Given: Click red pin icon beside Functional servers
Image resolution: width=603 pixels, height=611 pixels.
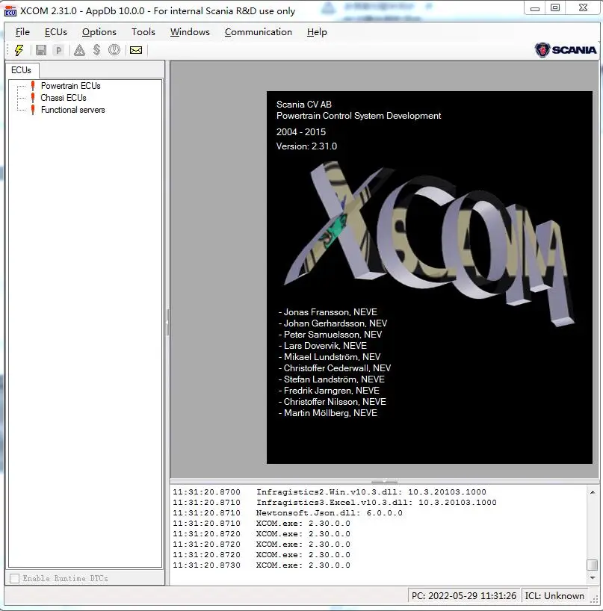Looking at the screenshot, I should tap(33, 110).
